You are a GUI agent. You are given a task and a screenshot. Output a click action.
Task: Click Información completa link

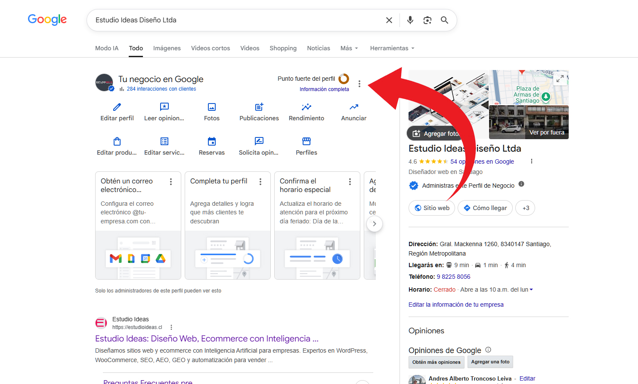(324, 89)
